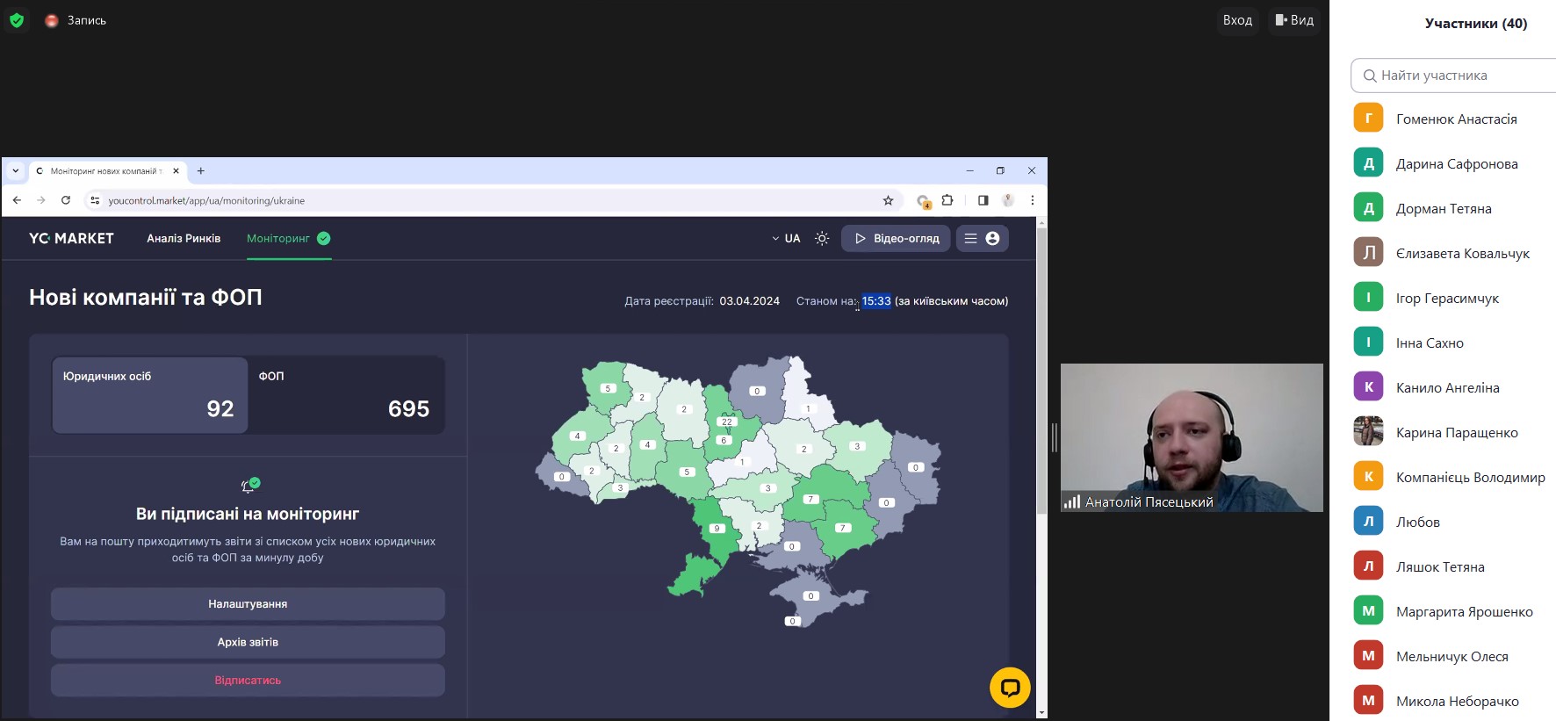Select the ФОП 695 card
This screenshot has width=1556, height=721.
pyautogui.click(x=346, y=395)
